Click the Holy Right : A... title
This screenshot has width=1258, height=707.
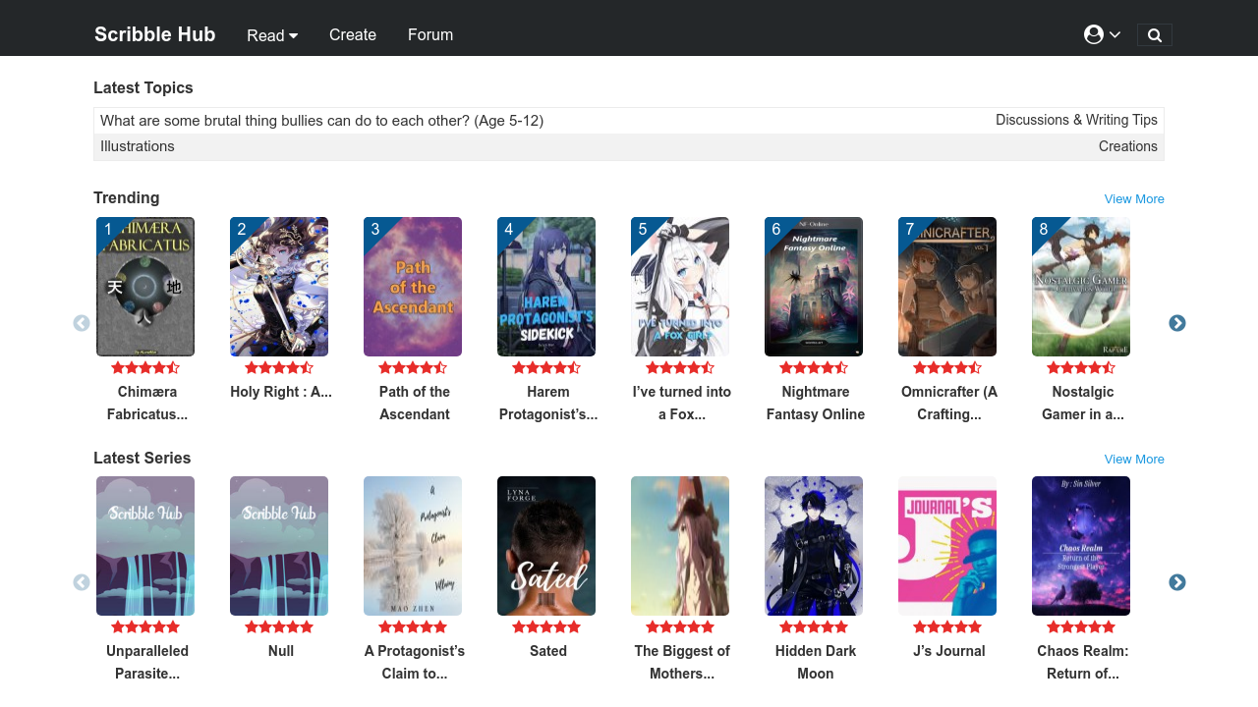[281, 392]
